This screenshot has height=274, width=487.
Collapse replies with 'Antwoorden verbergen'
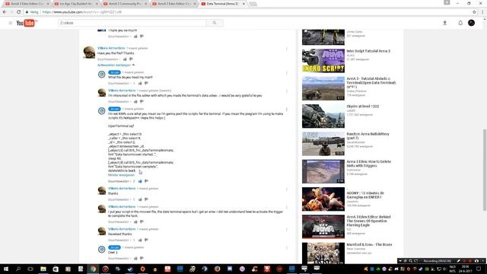(116, 65)
